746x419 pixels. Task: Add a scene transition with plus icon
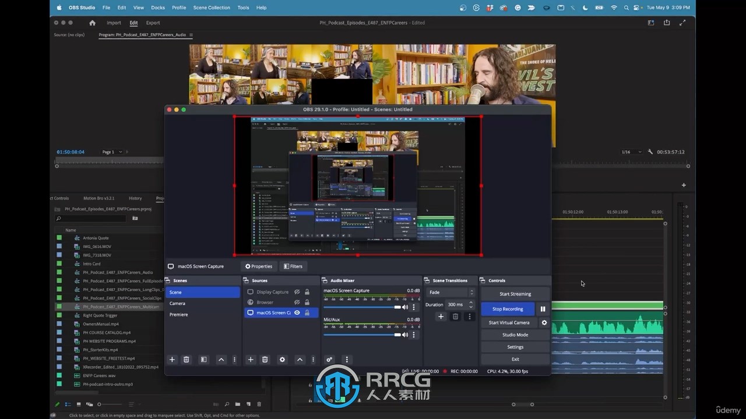[441, 317]
